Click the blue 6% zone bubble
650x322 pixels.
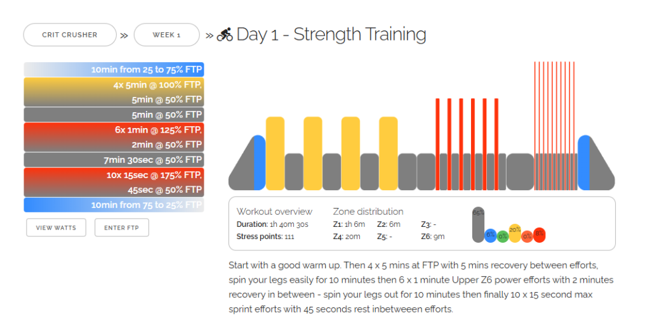491,236
